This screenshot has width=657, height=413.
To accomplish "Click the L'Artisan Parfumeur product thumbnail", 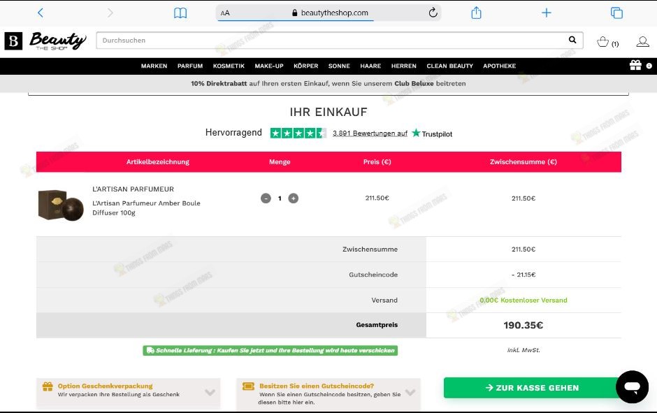I will click(60, 204).
